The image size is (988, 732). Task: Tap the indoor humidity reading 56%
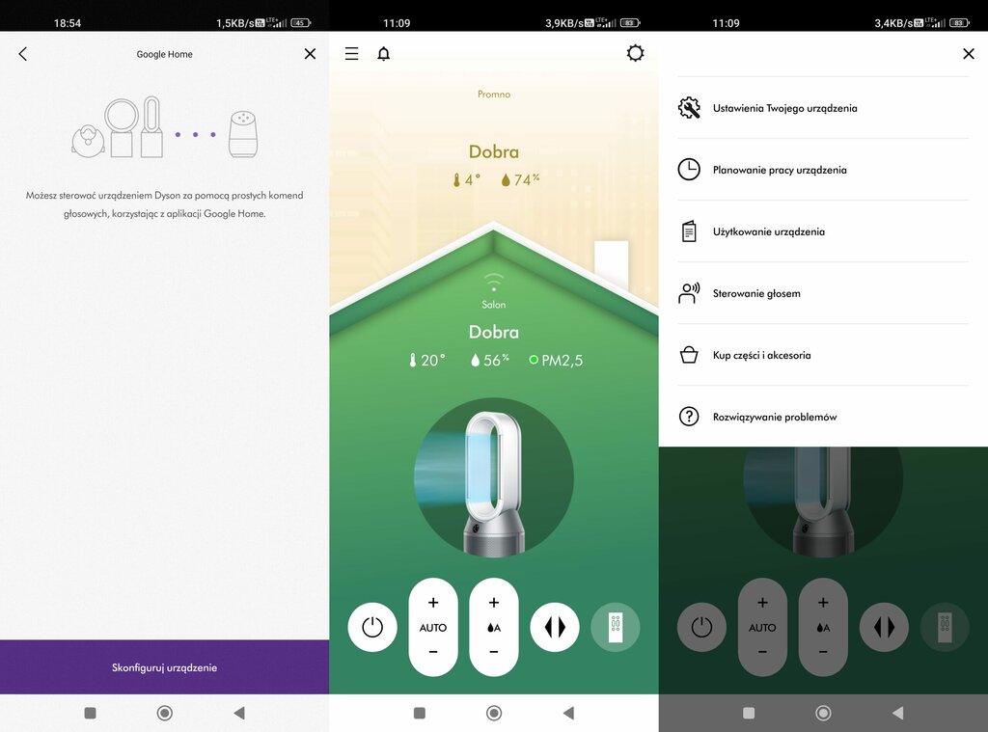pyautogui.click(x=489, y=361)
